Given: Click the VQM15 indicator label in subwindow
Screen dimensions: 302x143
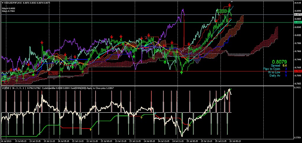Looking at the screenshot, I should 5,88.
